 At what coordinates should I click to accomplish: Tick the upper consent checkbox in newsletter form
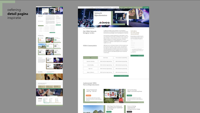point(131,49)
